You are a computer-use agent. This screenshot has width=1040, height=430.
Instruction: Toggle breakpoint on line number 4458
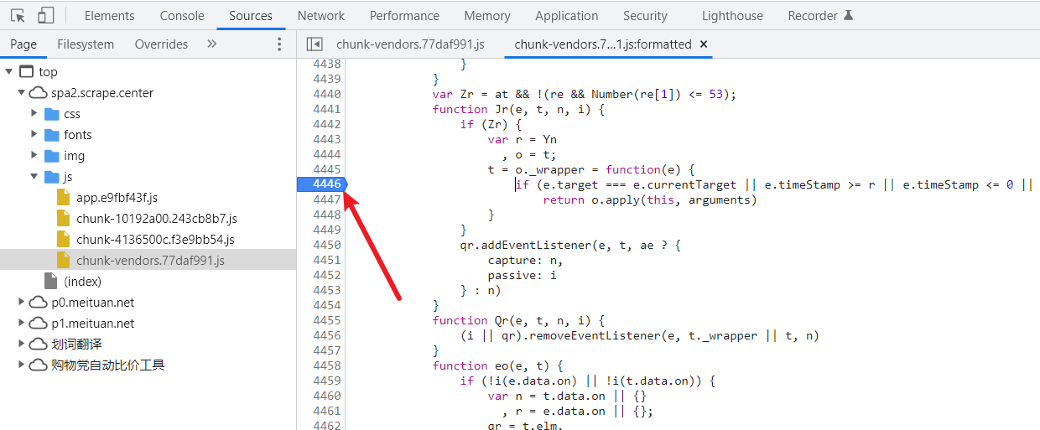tap(326, 365)
